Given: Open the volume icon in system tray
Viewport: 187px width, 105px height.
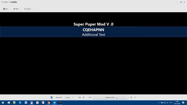Looking at the screenshot, I should (167, 103).
